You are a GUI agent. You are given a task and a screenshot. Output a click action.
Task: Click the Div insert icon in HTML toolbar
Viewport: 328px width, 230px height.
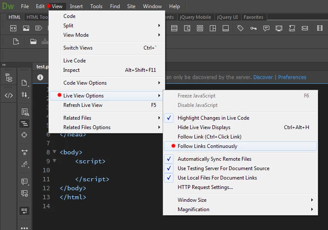coord(13,28)
